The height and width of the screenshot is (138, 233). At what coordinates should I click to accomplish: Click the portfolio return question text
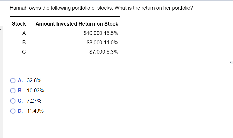pyautogui.click(x=101, y=8)
